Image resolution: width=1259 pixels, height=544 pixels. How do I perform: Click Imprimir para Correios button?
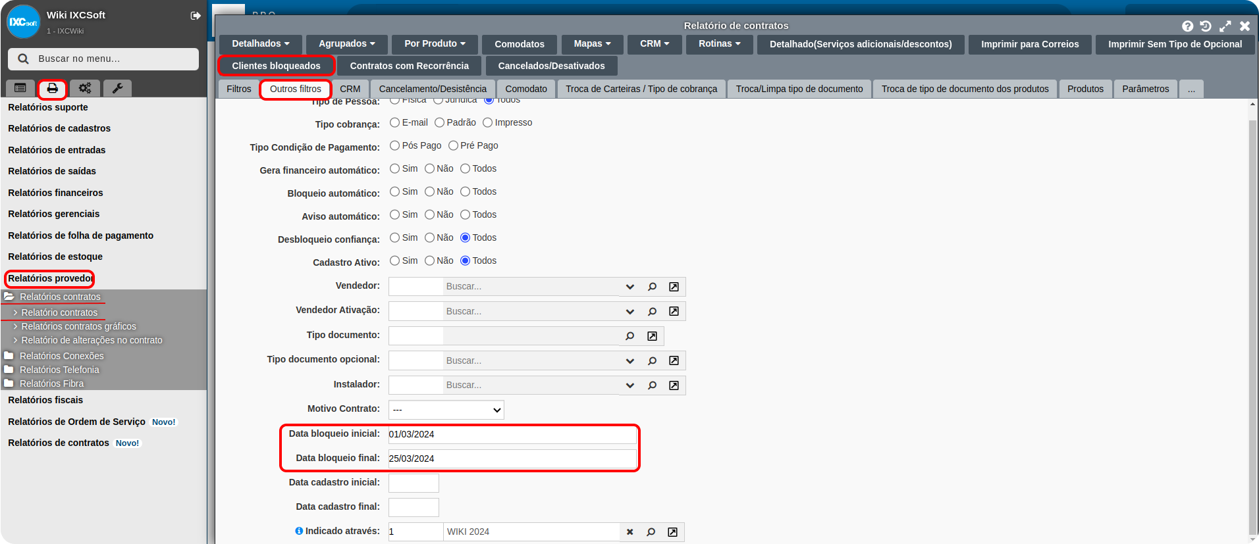coord(1030,44)
